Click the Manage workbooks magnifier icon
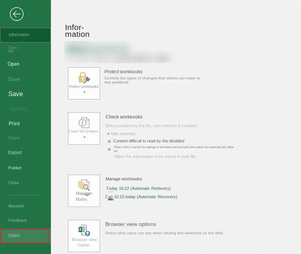301x254 pixels. 84,185
